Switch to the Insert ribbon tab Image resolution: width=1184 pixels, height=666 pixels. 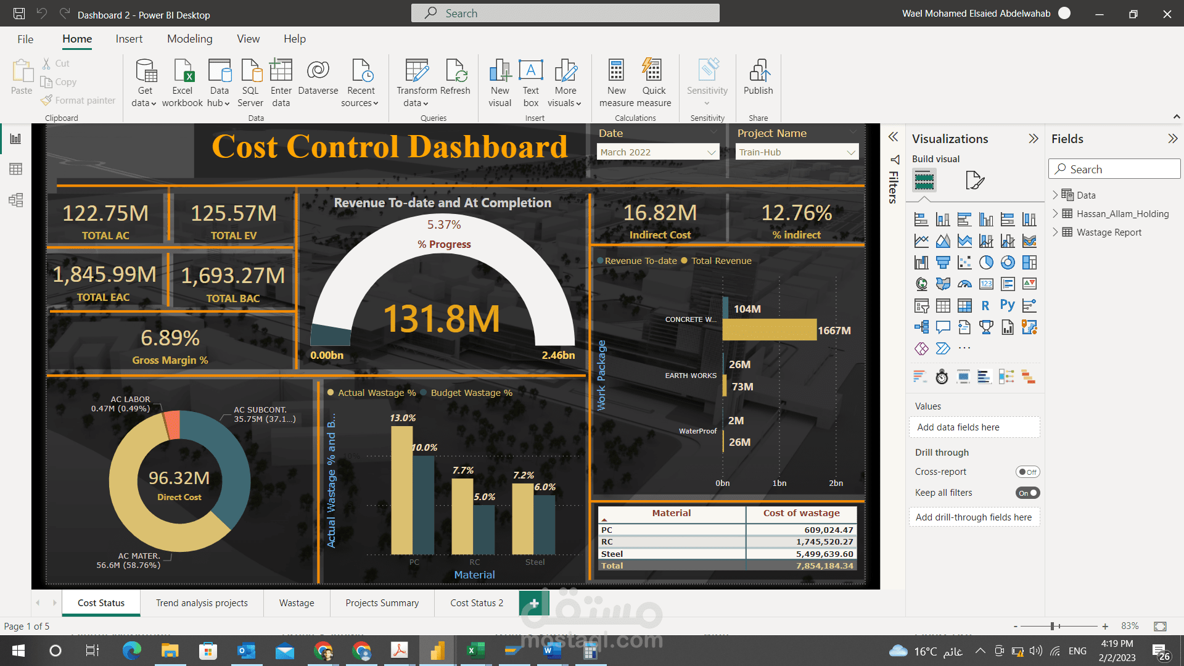pyautogui.click(x=129, y=39)
